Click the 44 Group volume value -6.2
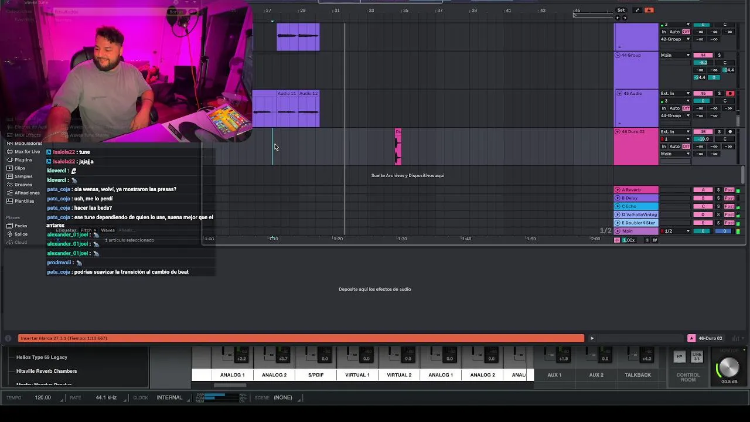 click(703, 63)
